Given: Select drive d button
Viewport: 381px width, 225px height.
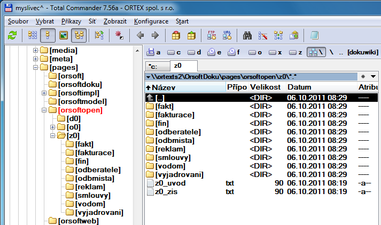Looking at the screenshot, I should click(194, 52).
